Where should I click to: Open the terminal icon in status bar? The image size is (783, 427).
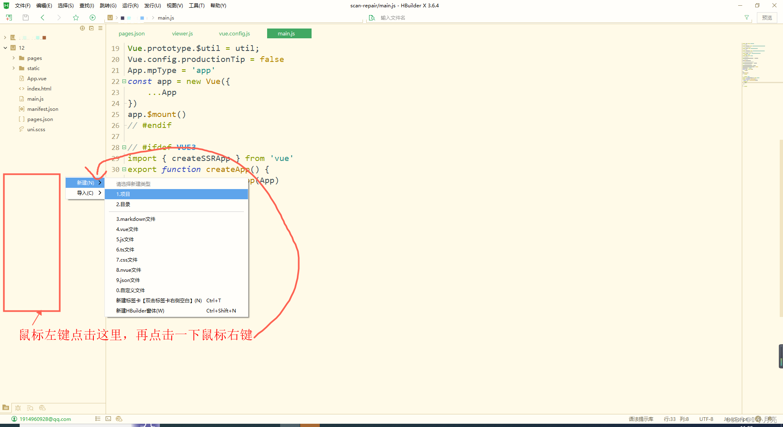[108, 419]
